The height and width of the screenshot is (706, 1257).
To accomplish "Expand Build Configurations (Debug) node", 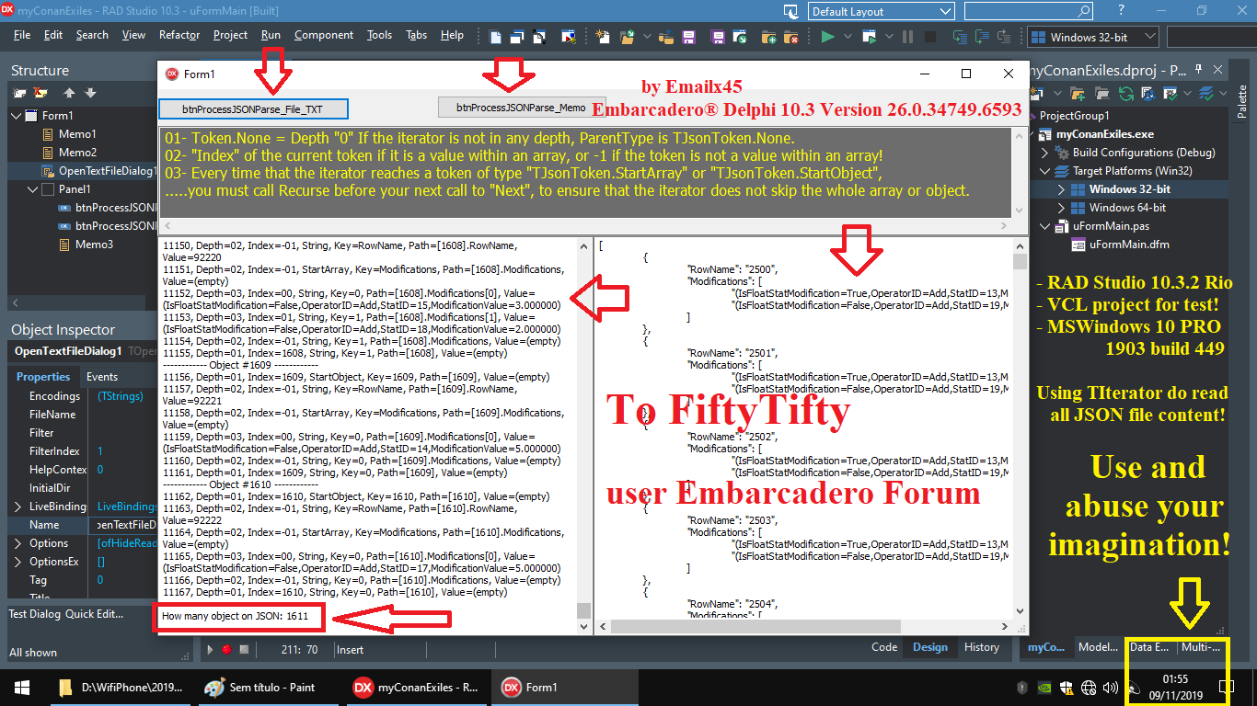I will 1044,153.
